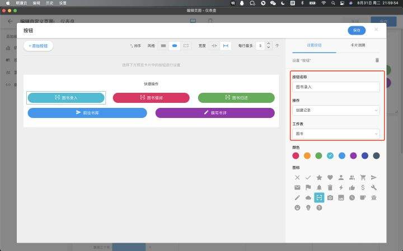Increase the 每行最多 count with up arrow
Viewport: 403px width, 251px height.
click(269, 43)
